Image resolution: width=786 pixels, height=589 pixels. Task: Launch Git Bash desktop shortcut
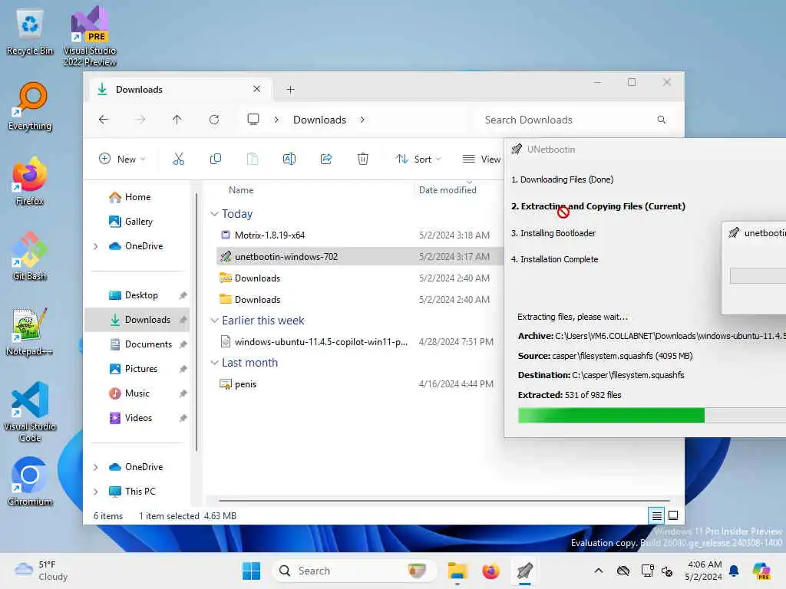(x=30, y=256)
